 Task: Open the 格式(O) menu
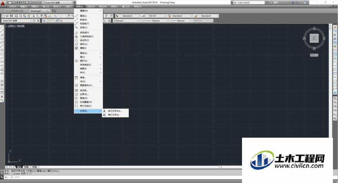[x=57, y=6]
